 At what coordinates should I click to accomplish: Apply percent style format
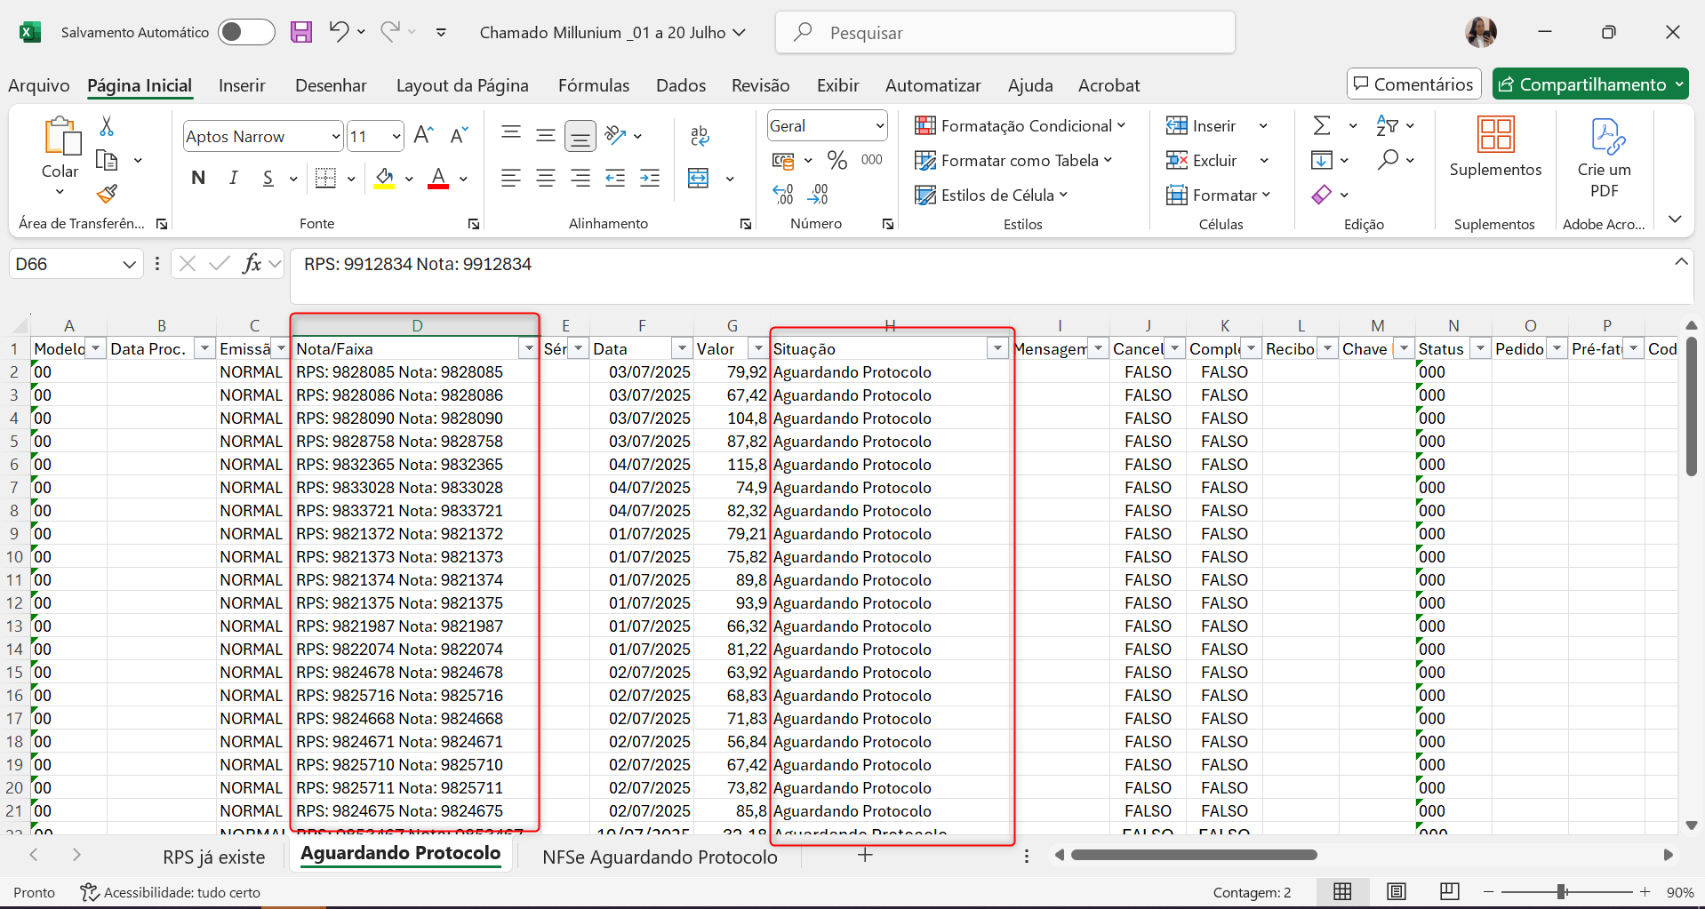[x=836, y=160]
